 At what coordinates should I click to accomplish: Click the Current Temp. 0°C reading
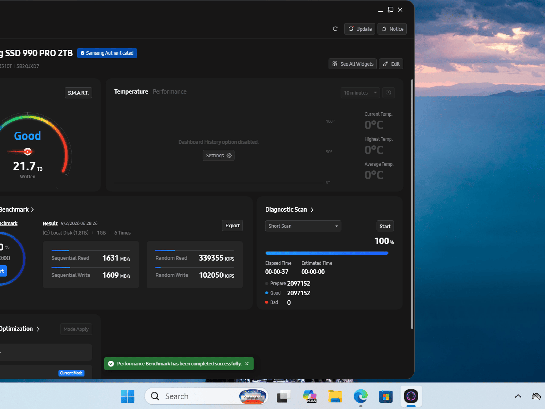[374, 125]
